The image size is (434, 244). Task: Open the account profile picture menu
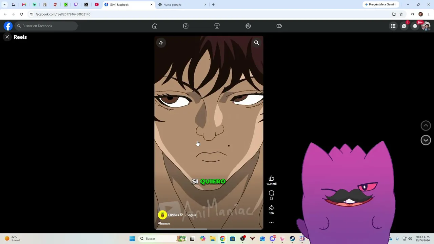coord(426,26)
